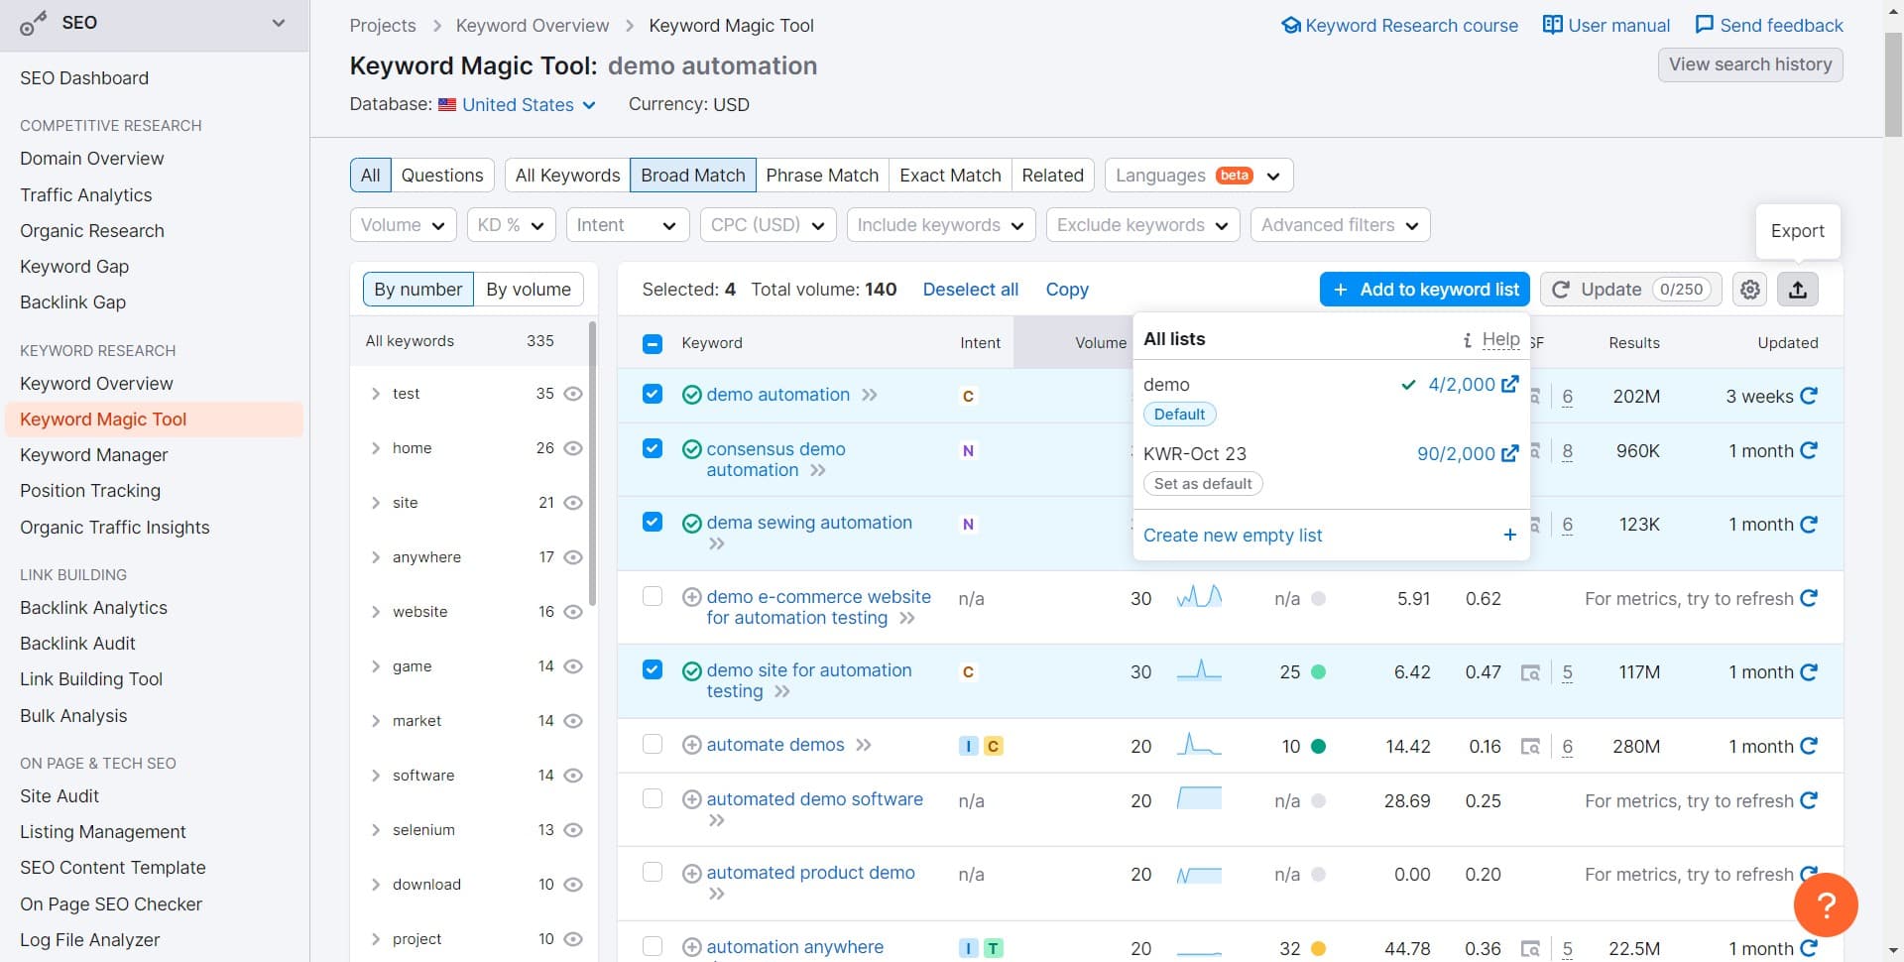Click the table settings gear icon
1904x962 pixels.
[x=1750, y=290]
